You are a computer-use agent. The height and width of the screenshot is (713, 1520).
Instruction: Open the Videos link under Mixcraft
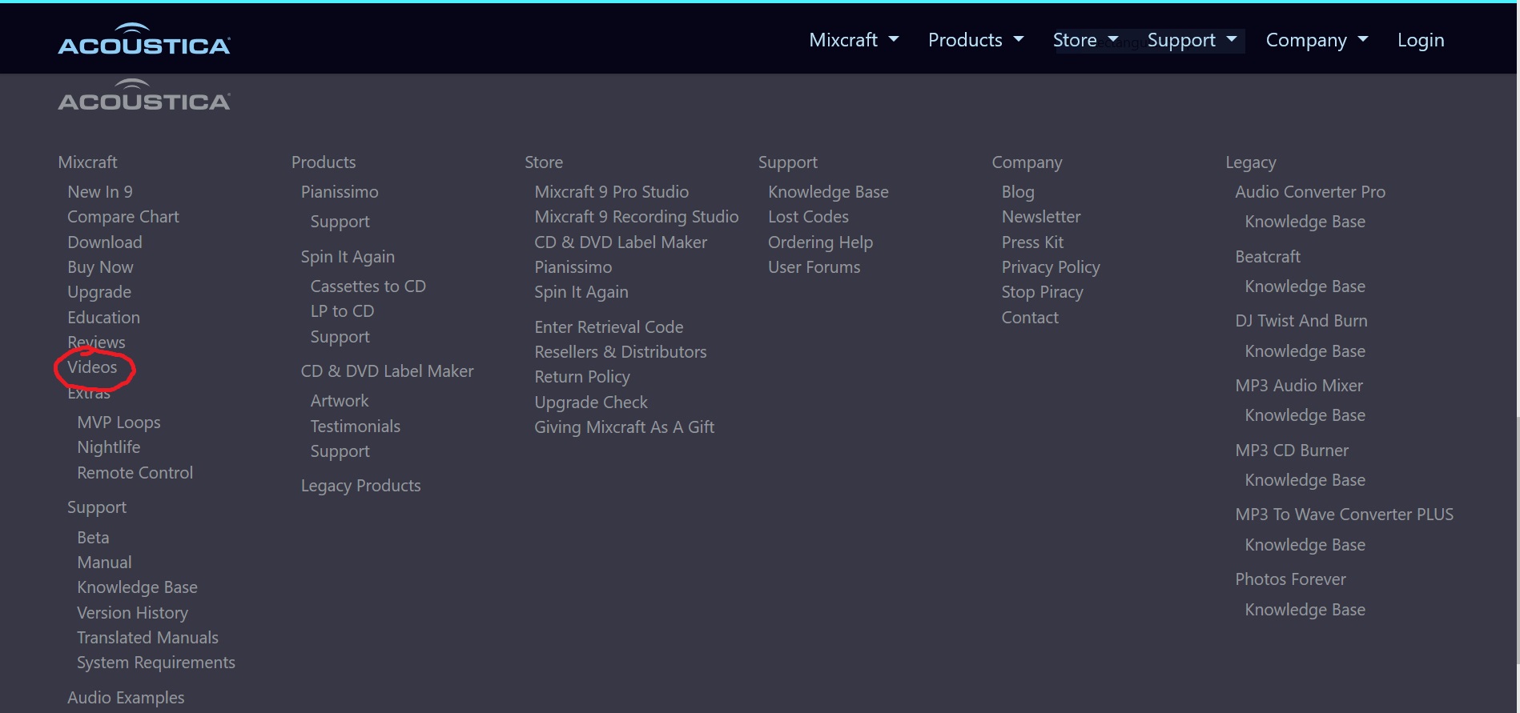92,367
